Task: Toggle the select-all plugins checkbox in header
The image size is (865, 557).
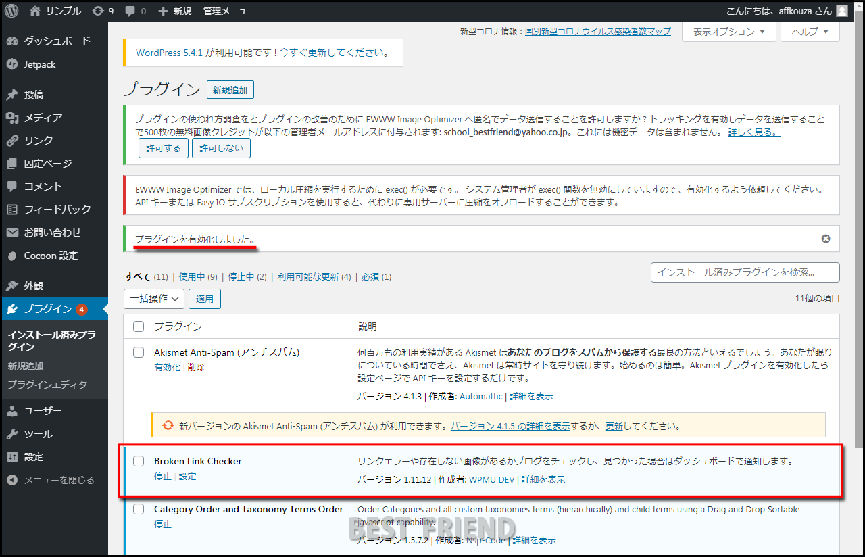Action: pyautogui.click(x=139, y=326)
